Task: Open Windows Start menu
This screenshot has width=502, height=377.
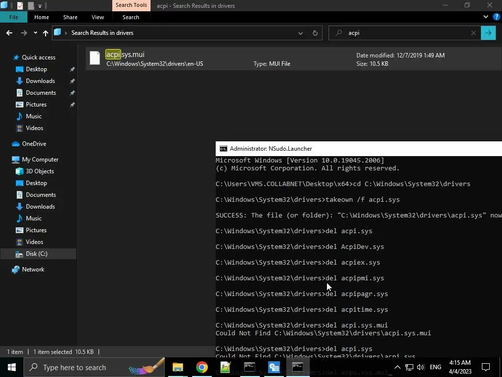Action: pos(12,367)
